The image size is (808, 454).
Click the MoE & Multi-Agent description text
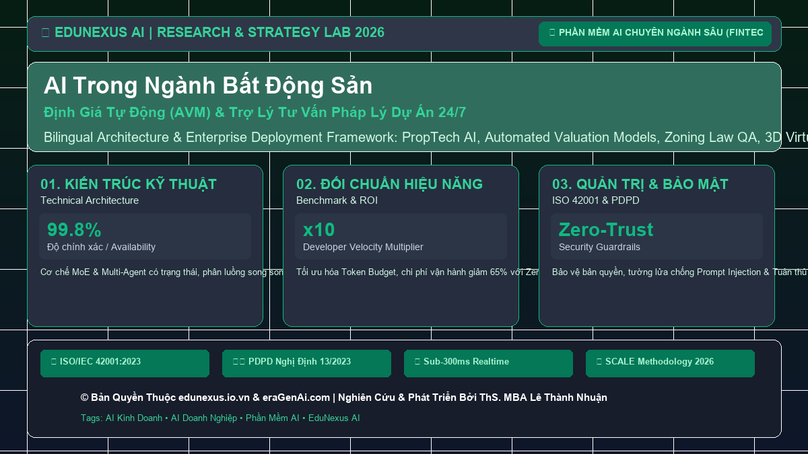pyautogui.click(x=162, y=272)
